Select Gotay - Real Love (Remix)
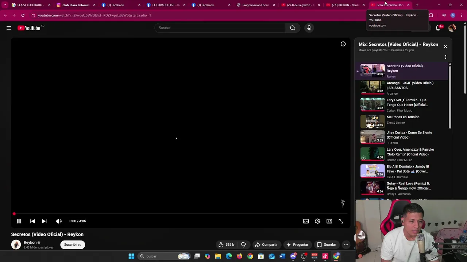 (x=401, y=188)
